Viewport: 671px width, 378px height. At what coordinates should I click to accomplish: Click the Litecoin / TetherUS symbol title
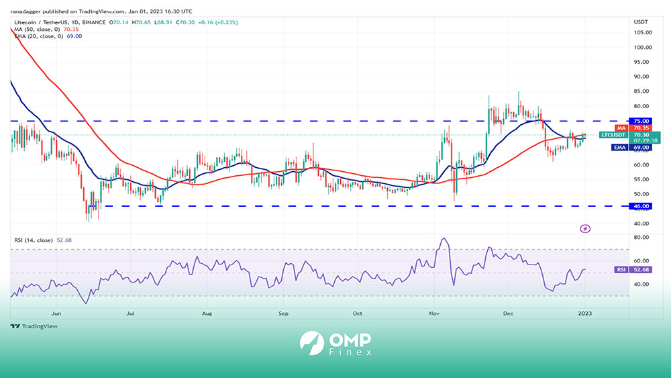click(60, 22)
